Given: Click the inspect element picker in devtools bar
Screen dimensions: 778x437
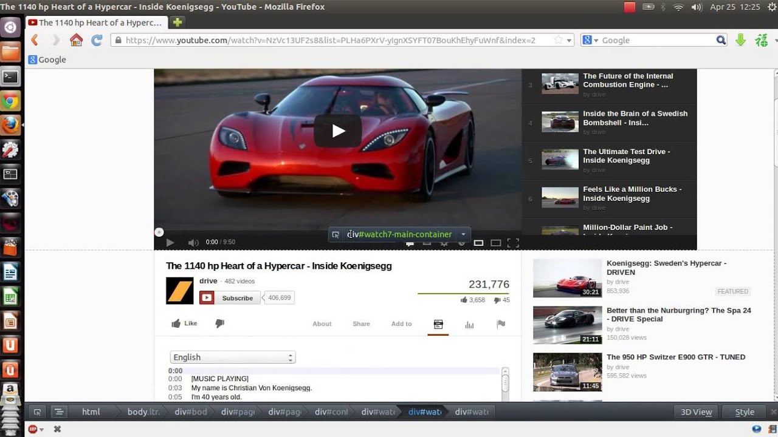Looking at the screenshot, I should click(37, 412).
